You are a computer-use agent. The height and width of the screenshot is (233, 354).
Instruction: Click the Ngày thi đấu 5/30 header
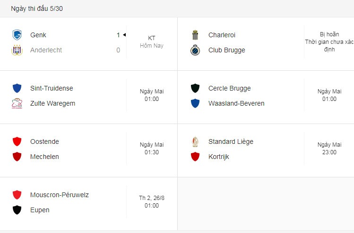coord(37,8)
